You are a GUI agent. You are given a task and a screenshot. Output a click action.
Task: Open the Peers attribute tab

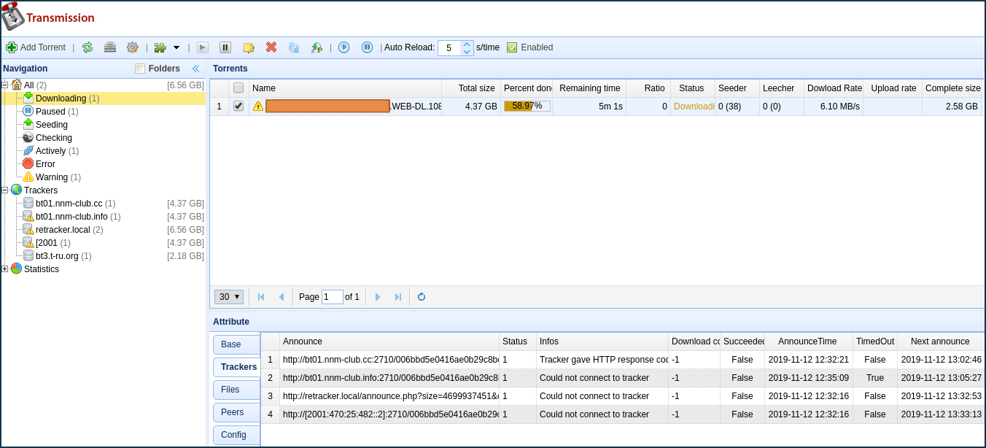[236, 412]
